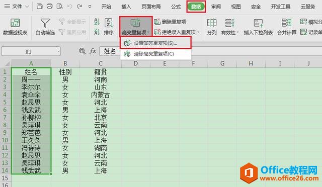The width and height of the screenshot is (322, 187).
Task: Switch to the 插入 tab
Action: (126, 7)
